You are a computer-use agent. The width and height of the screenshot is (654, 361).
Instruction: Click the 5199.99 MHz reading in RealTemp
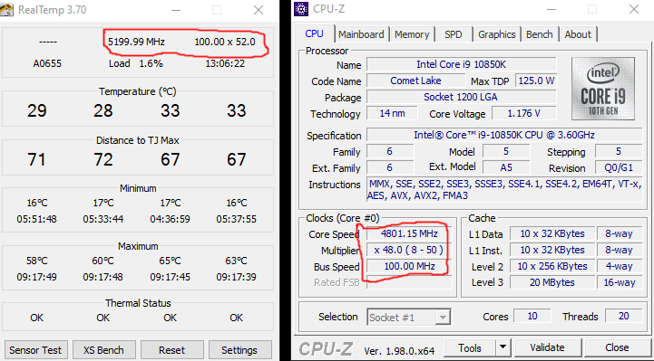pos(136,42)
